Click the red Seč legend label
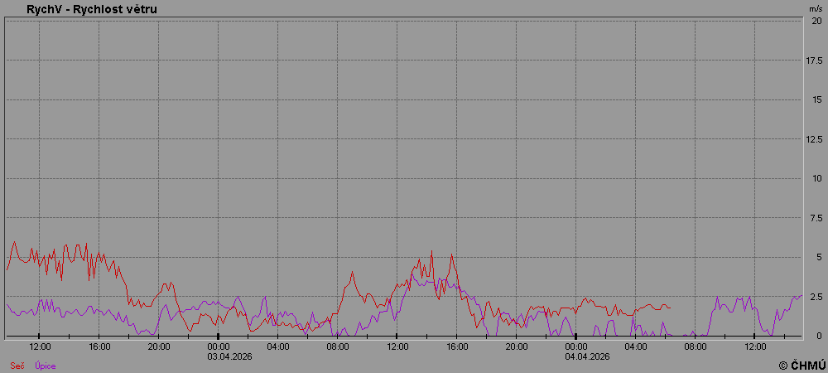 coord(17,366)
